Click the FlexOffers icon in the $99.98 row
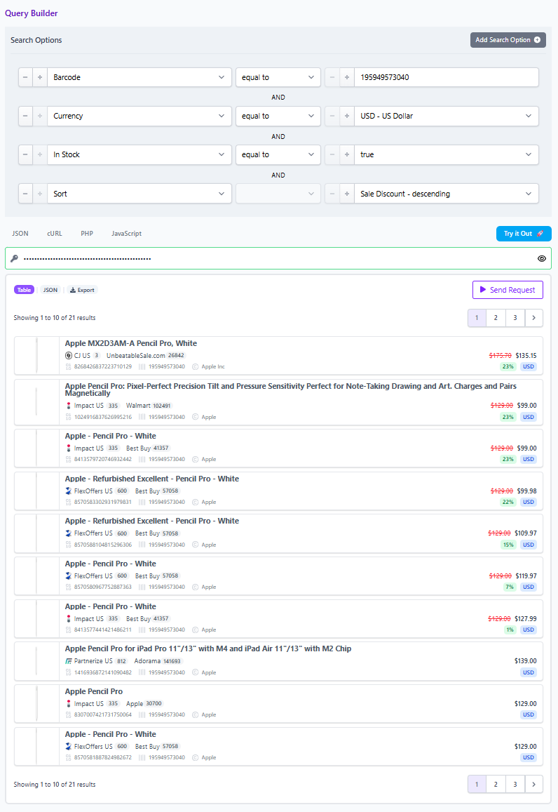 pyautogui.click(x=68, y=491)
